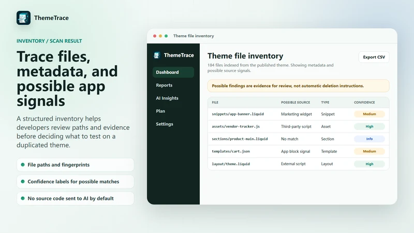Click the ThemeTrace logo icon in the dark sidebar

157,55
